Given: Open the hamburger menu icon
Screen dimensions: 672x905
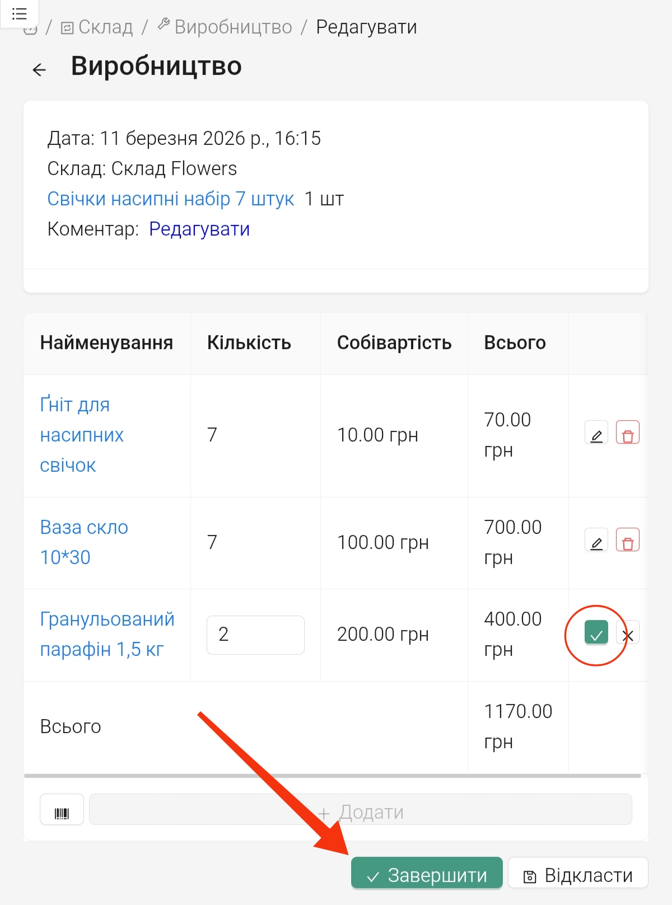Looking at the screenshot, I should (19, 13).
